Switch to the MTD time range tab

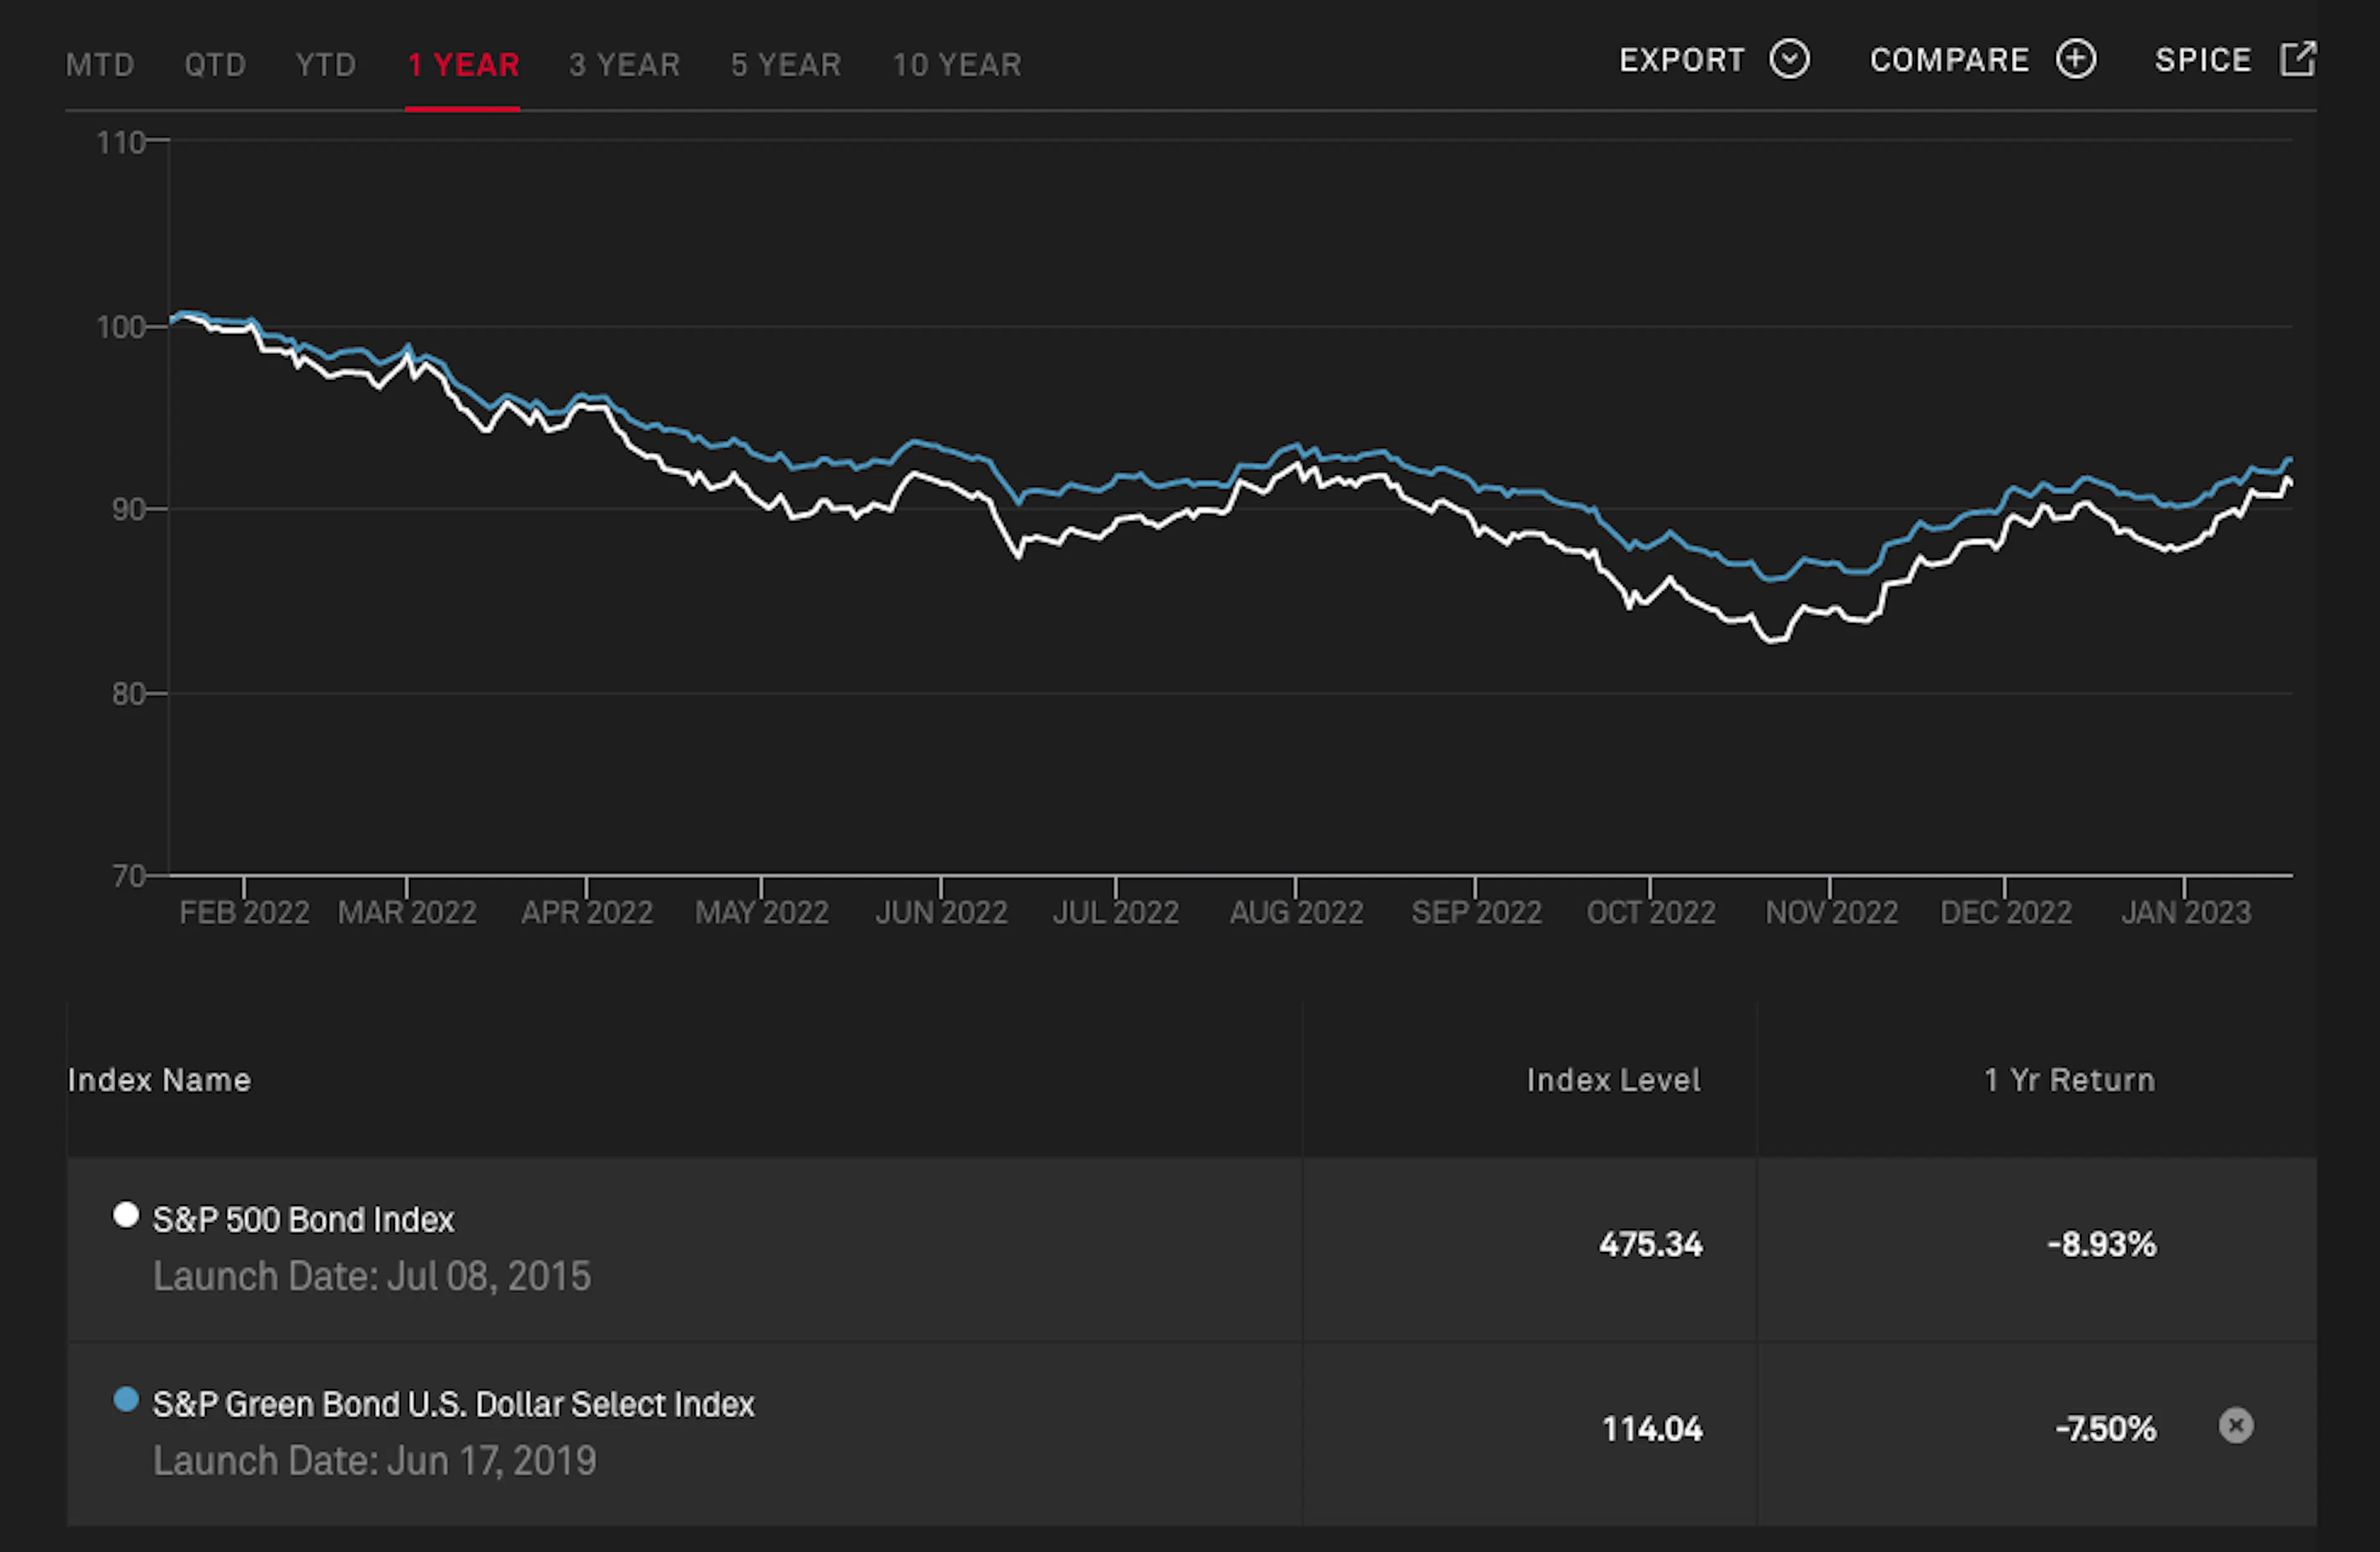click(x=100, y=65)
